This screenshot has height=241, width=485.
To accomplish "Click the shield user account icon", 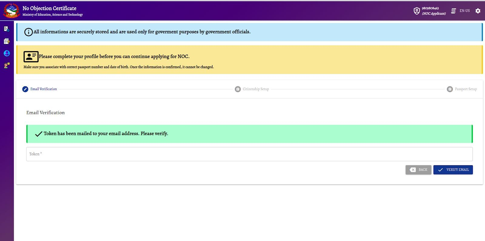I will point(416,11).
